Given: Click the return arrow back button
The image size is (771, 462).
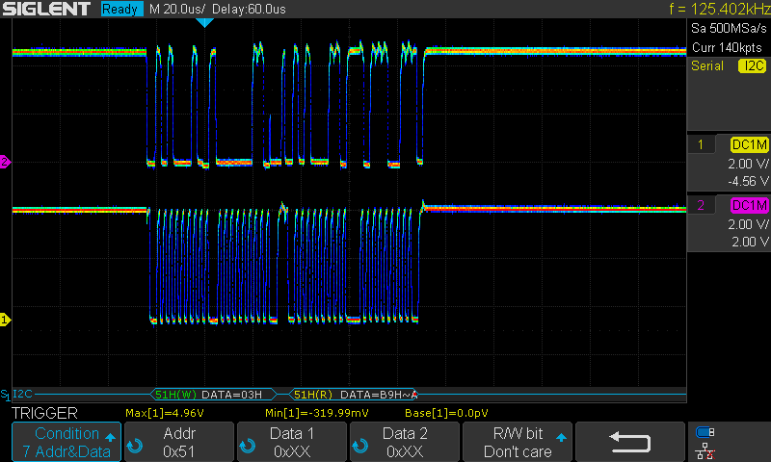Looking at the screenshot, I should point(630,442).
